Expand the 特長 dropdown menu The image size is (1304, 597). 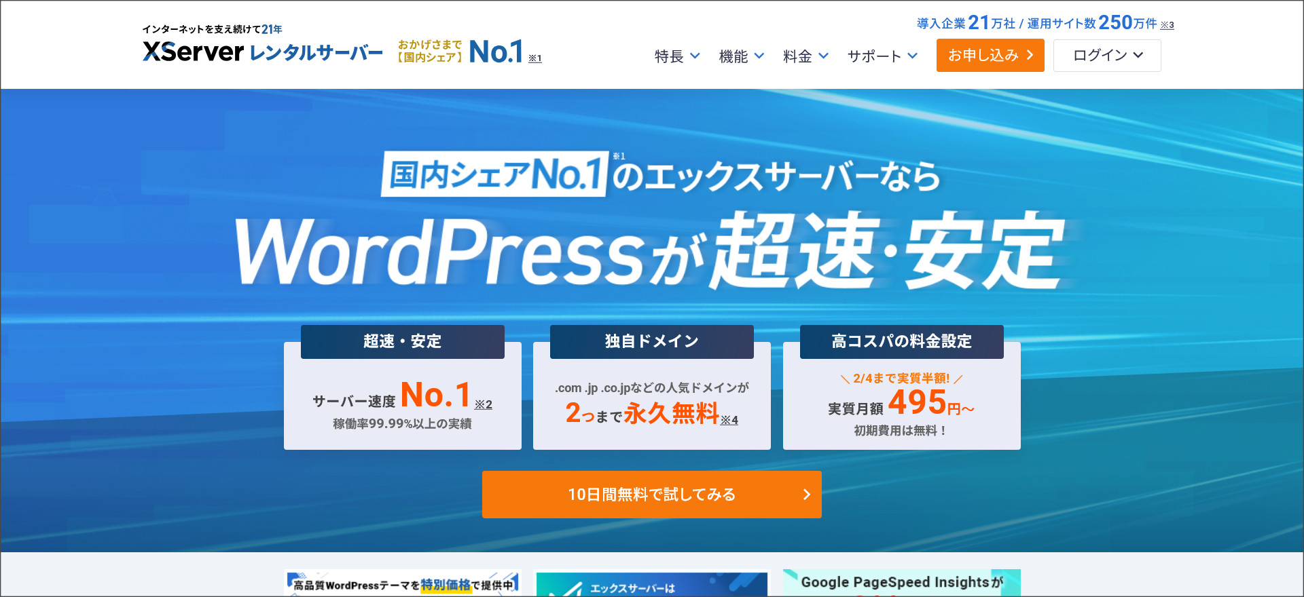tap(676, 56)
